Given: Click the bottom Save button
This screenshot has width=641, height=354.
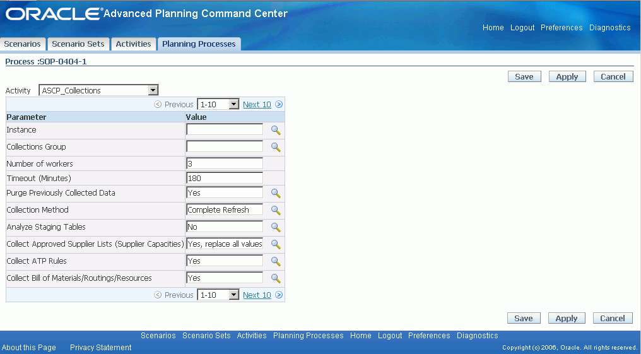Looking at the screenshot, I should click(x=524, y=318).
